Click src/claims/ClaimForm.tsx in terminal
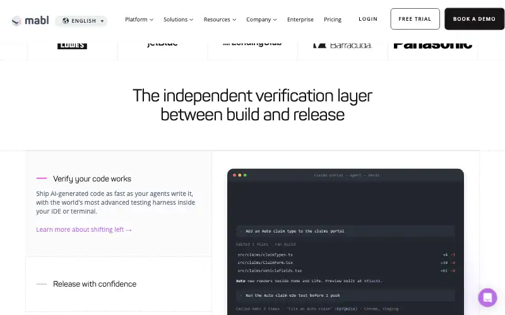This screenshot has height=315, width=505. pos(265,263)
